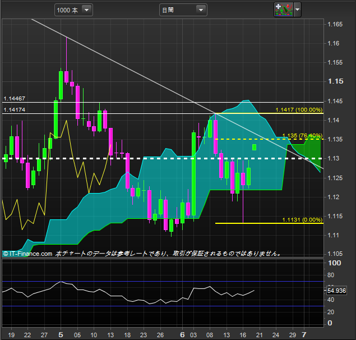
Task: Click the month 5 date axis marker
Action: point(61,335)
